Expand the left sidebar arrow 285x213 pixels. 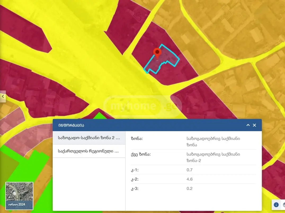tap(3, 96)
